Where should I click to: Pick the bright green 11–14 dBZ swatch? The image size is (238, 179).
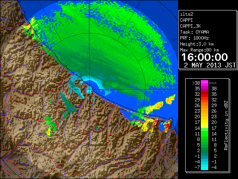[205, 134]
